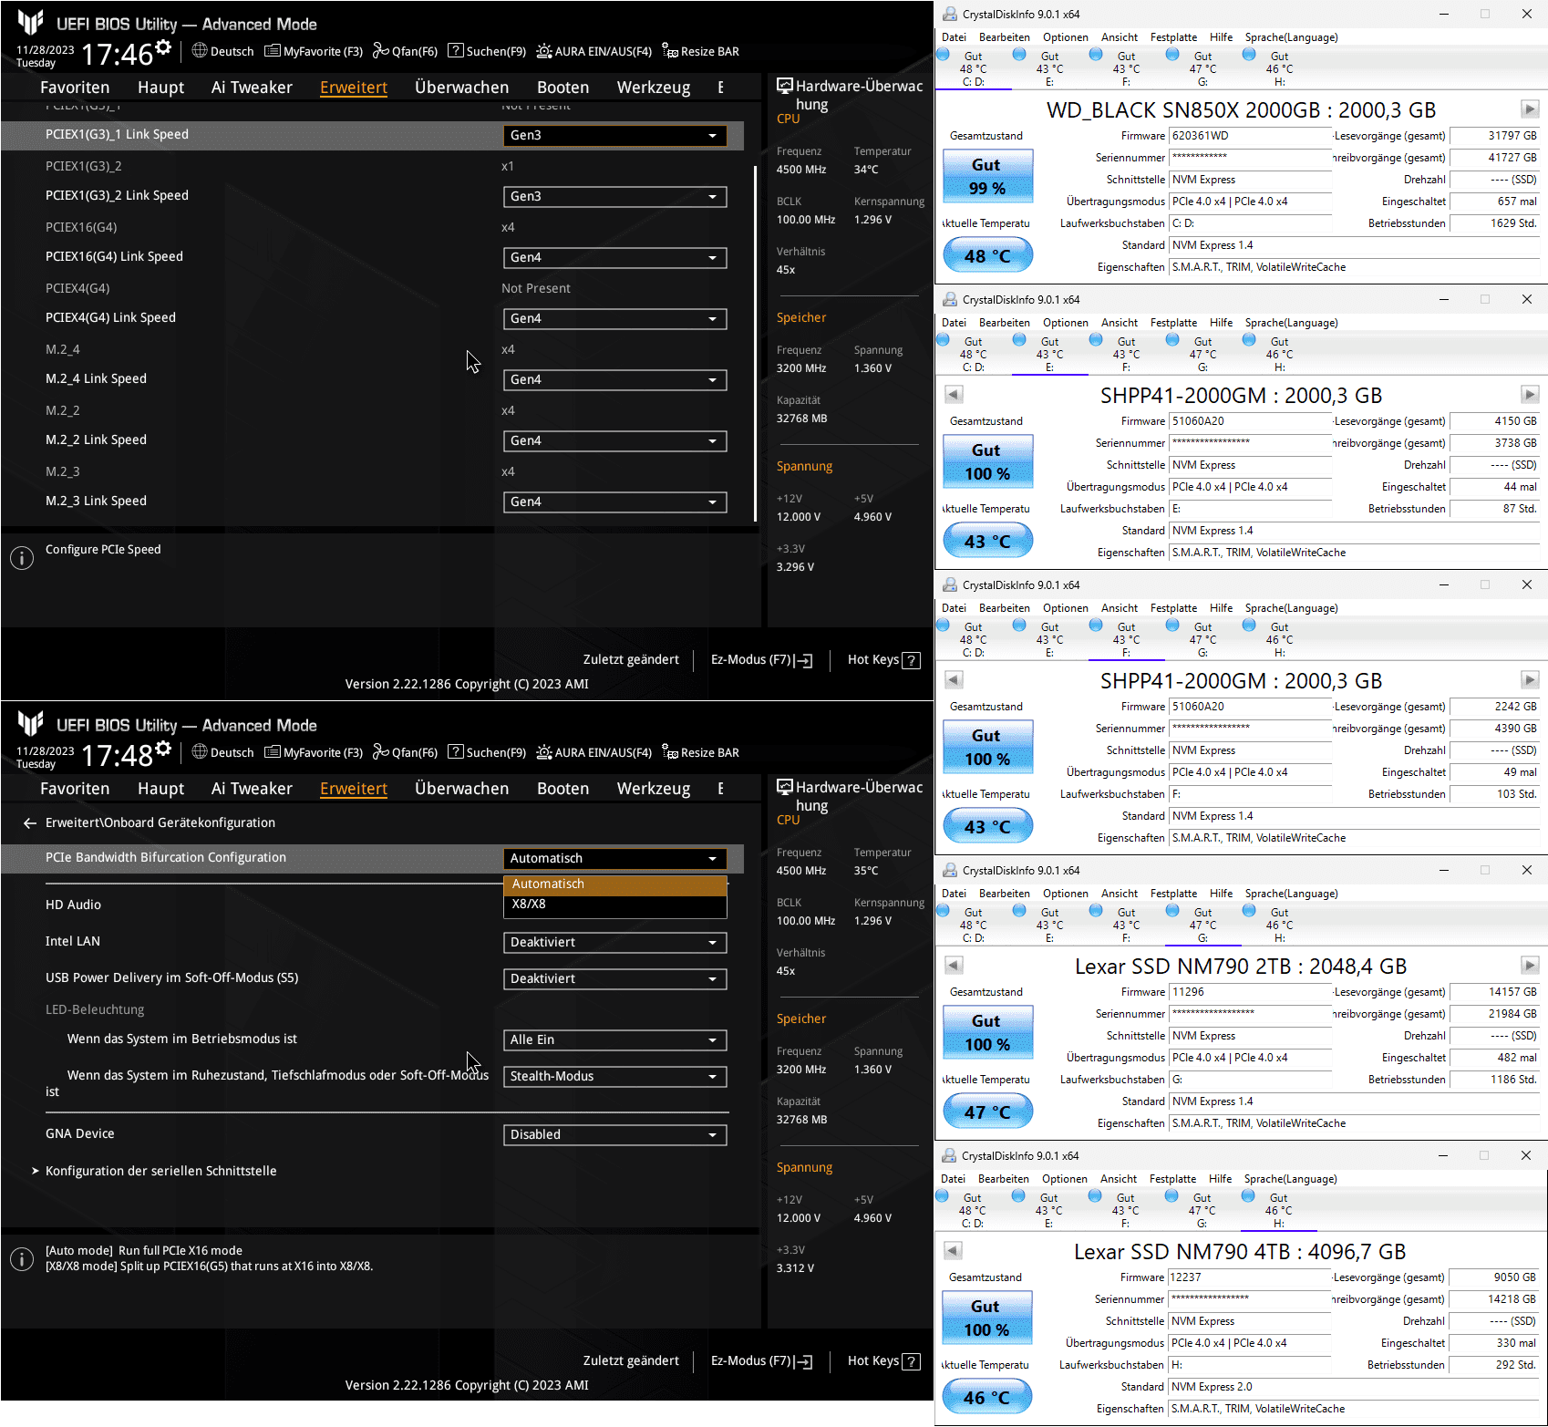Open the USB Power Delivery Soft-Off dropdown
This screenshot has height=1427, width=1548.
(x=615, y=978)
